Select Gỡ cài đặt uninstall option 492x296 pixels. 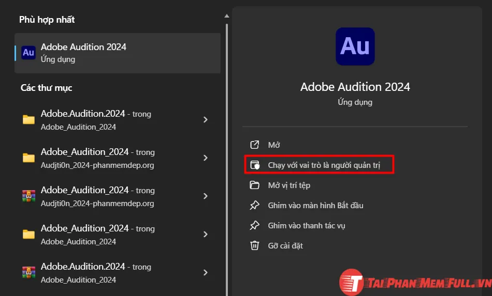pyautogui.click(x=285, y=246)
